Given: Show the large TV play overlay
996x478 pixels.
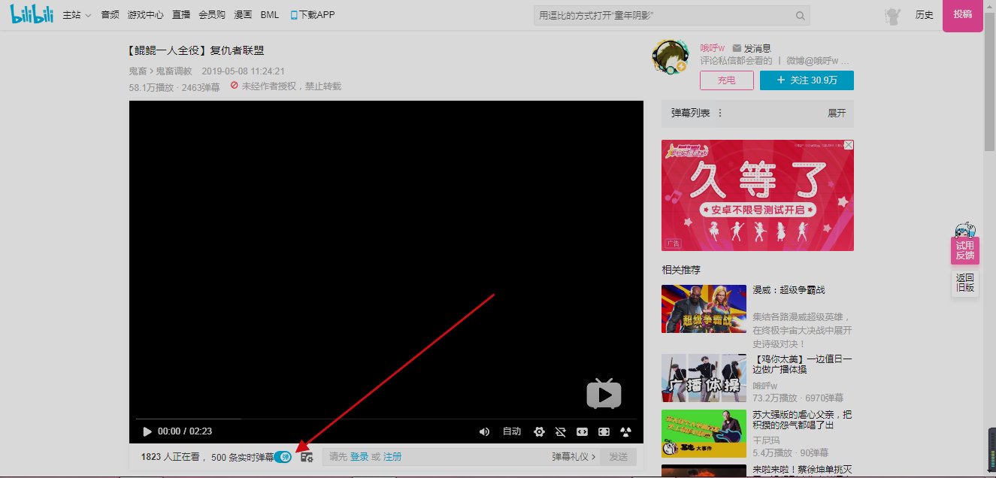Looking at the screenshot, I should pyautogui.click(x=604, y=393).
